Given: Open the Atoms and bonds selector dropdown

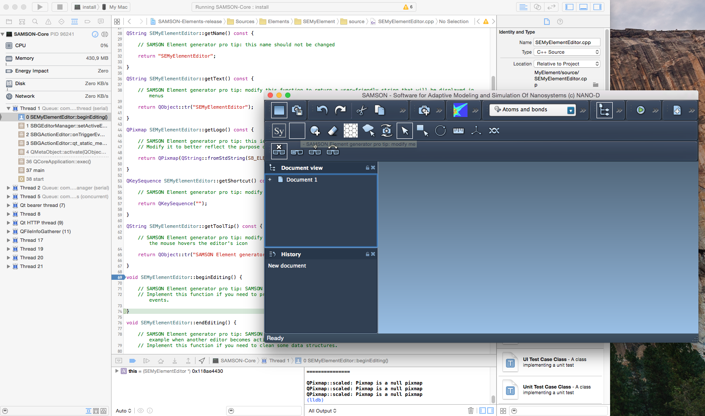Looking at the screenshot, I should (571, 110).
